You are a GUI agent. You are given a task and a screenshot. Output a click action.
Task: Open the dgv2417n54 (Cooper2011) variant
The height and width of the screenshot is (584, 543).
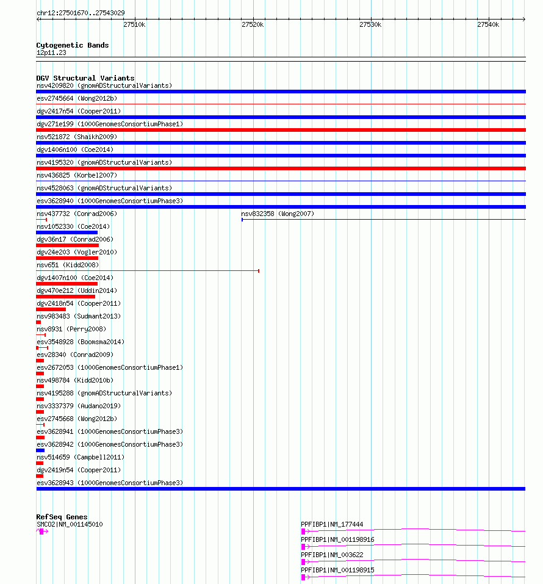[x=79, y=111]
